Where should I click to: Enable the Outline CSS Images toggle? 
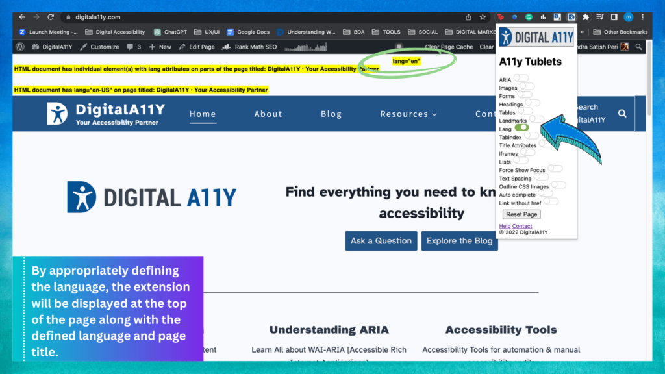pyautogui.click(x=558, y=185)
